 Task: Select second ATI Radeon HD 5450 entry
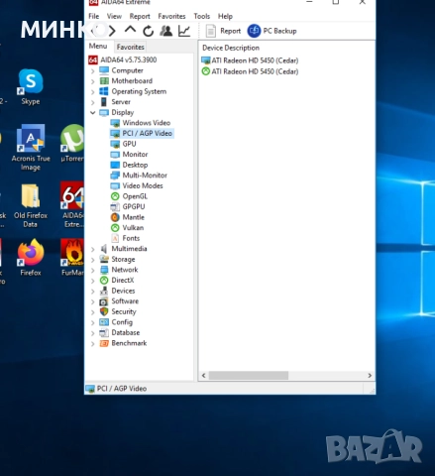pyautogui.click(x=250, y=71)
